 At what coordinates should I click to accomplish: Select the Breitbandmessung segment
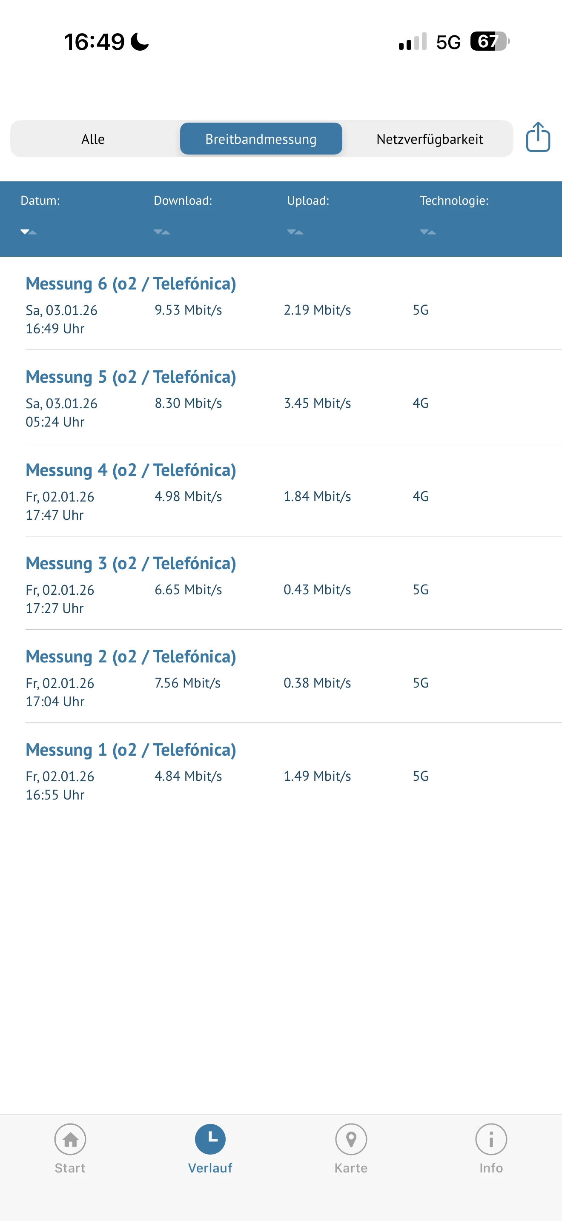[x=261, y=139]
